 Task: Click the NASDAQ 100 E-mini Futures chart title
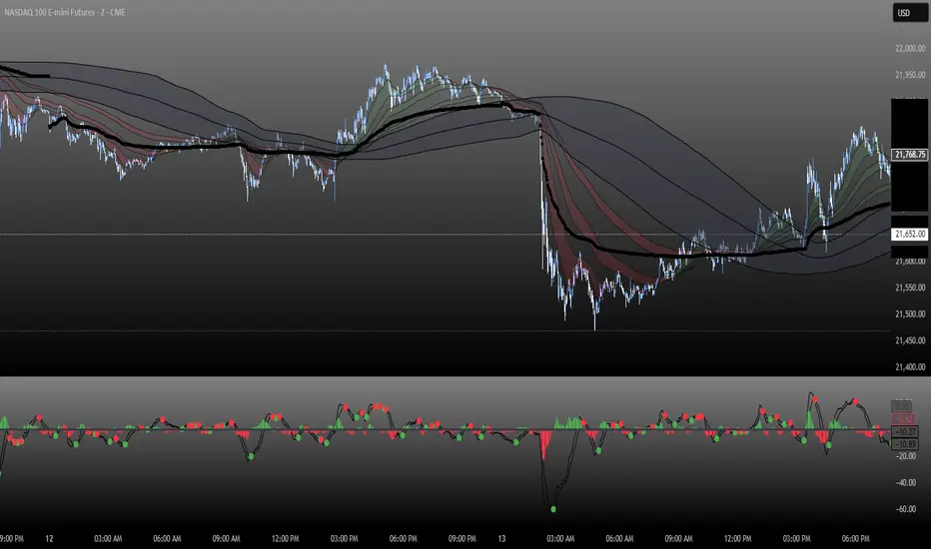click(x=65, y=12)
